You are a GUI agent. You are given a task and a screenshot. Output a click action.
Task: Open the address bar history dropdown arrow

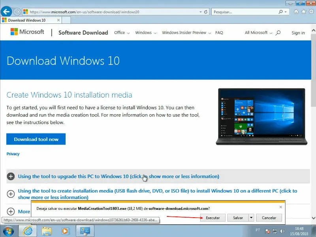201,12
